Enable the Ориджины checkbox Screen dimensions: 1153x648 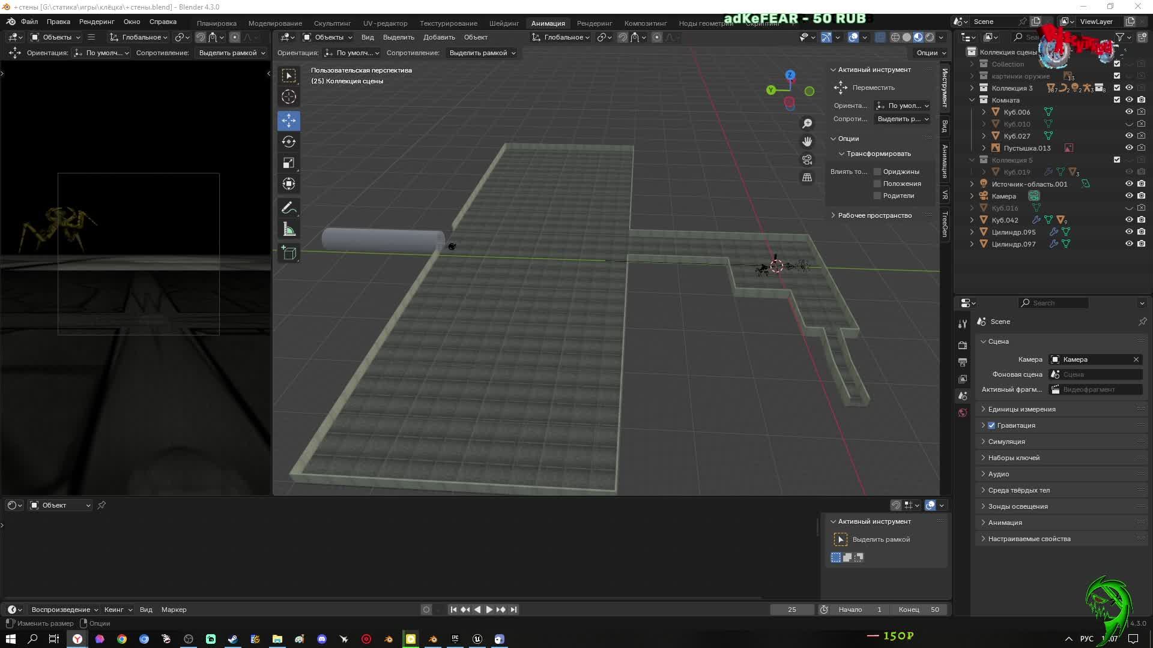click(x=877, y=172)
